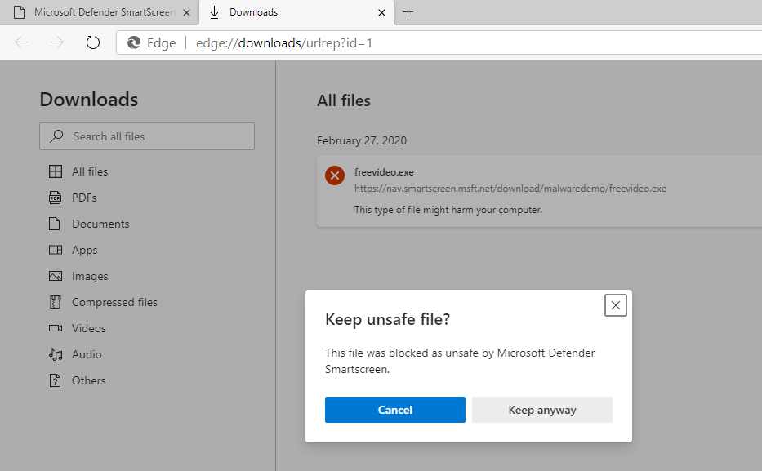Click the Videos camera icon
This screenshot has height=471, width=762.
(56, 328)
